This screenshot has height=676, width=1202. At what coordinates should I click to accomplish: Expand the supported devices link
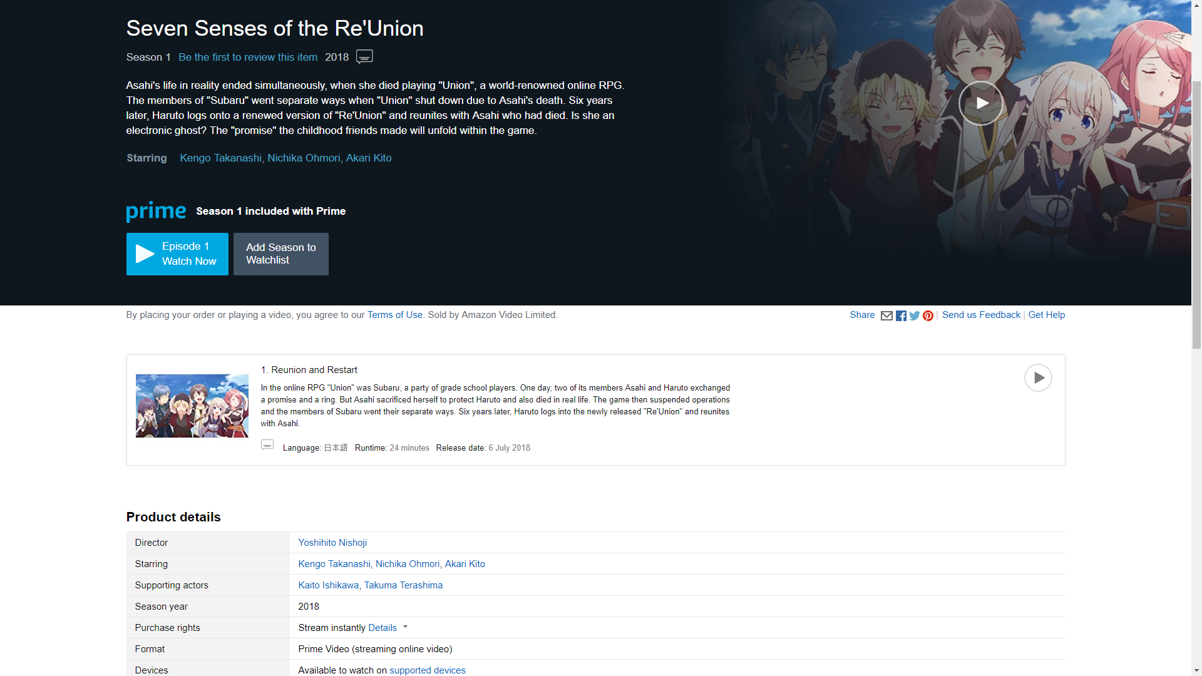(428, 670)
